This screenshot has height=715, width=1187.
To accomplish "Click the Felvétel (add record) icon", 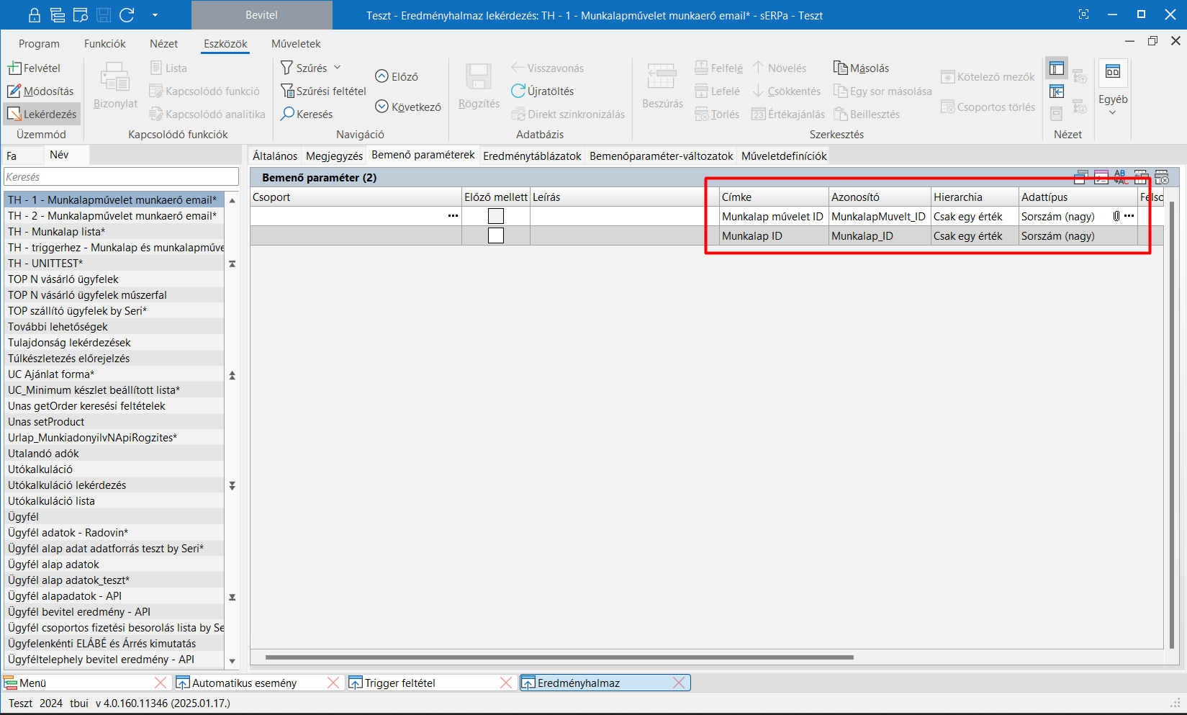I will 14,68.
